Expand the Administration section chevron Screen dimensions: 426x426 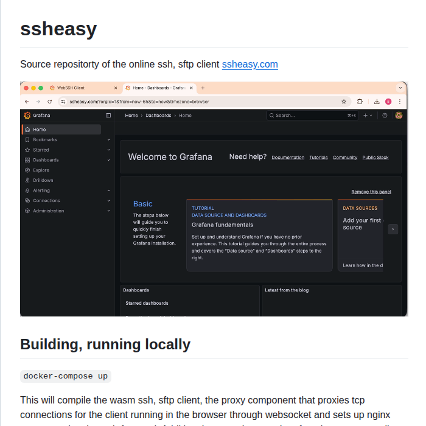click(x=109, y=211)
